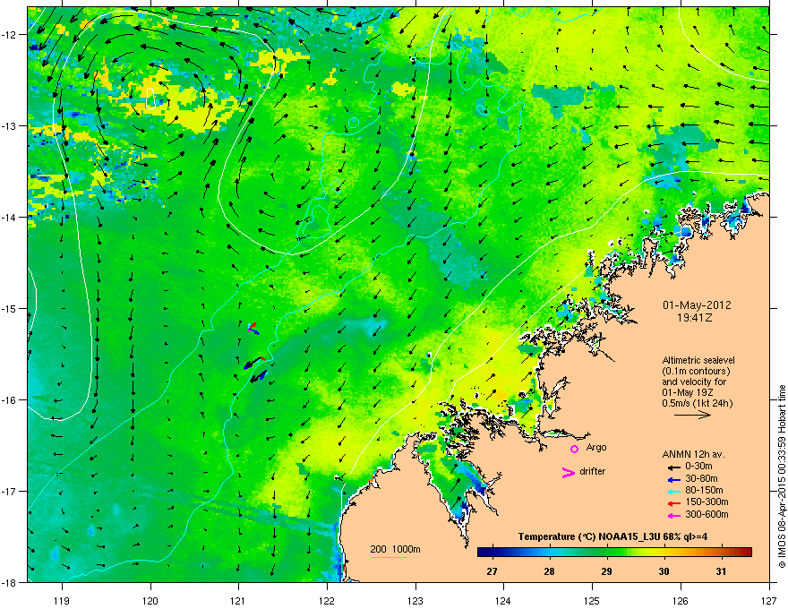Click the latitude axis label -12
This screenshot has height=609, width=788.
[10, 35]
